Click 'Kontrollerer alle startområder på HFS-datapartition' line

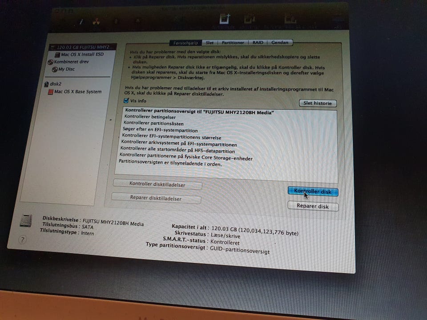click(177, 150)
